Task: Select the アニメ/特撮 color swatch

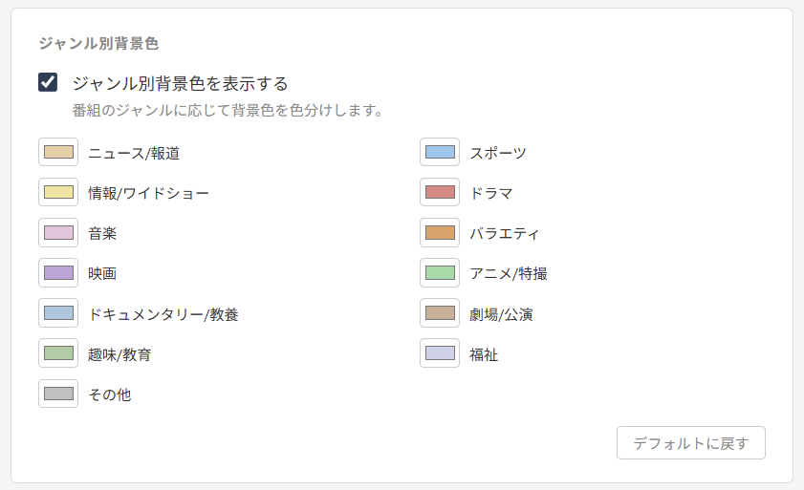Action: coord(440,273)
